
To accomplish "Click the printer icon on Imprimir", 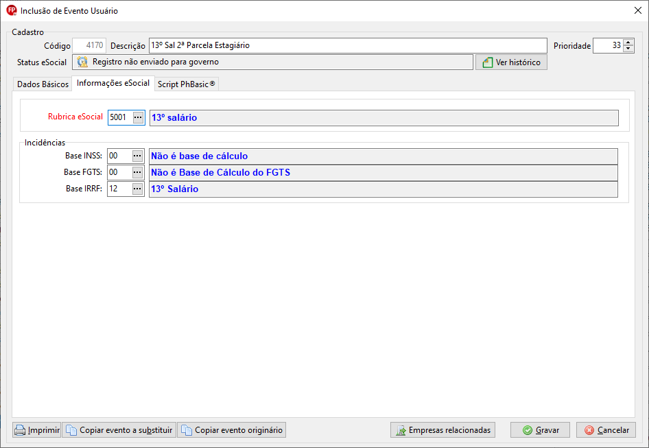I will click(20, 430).
